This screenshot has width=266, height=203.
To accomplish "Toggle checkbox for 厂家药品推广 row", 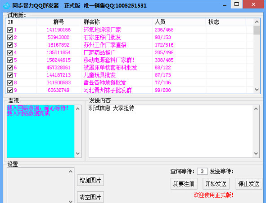I will coord(10,52).
